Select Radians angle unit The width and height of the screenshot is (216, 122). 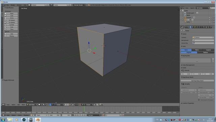point(206,53)
